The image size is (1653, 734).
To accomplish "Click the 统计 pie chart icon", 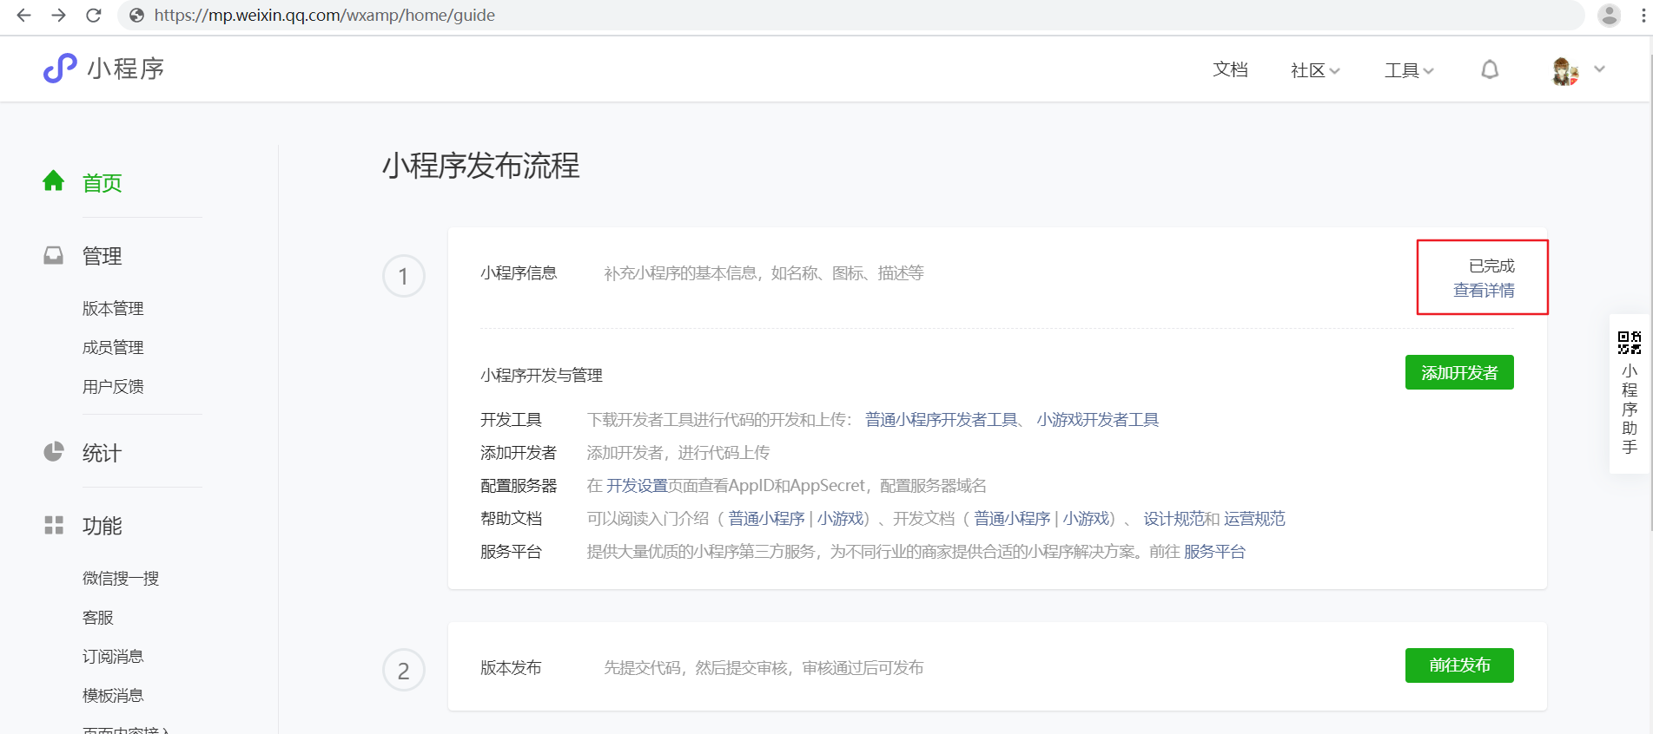I will point(54,451).
